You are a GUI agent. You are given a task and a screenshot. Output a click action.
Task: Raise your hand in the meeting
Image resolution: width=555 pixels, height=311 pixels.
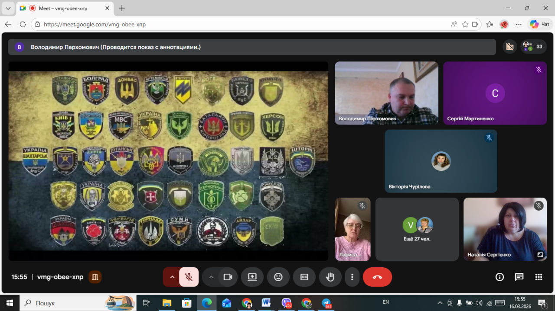[330, 277]
